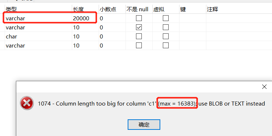Select the type cell in the last varchar row
Screen dimensions: 272x136
click(x=38, y=45)
